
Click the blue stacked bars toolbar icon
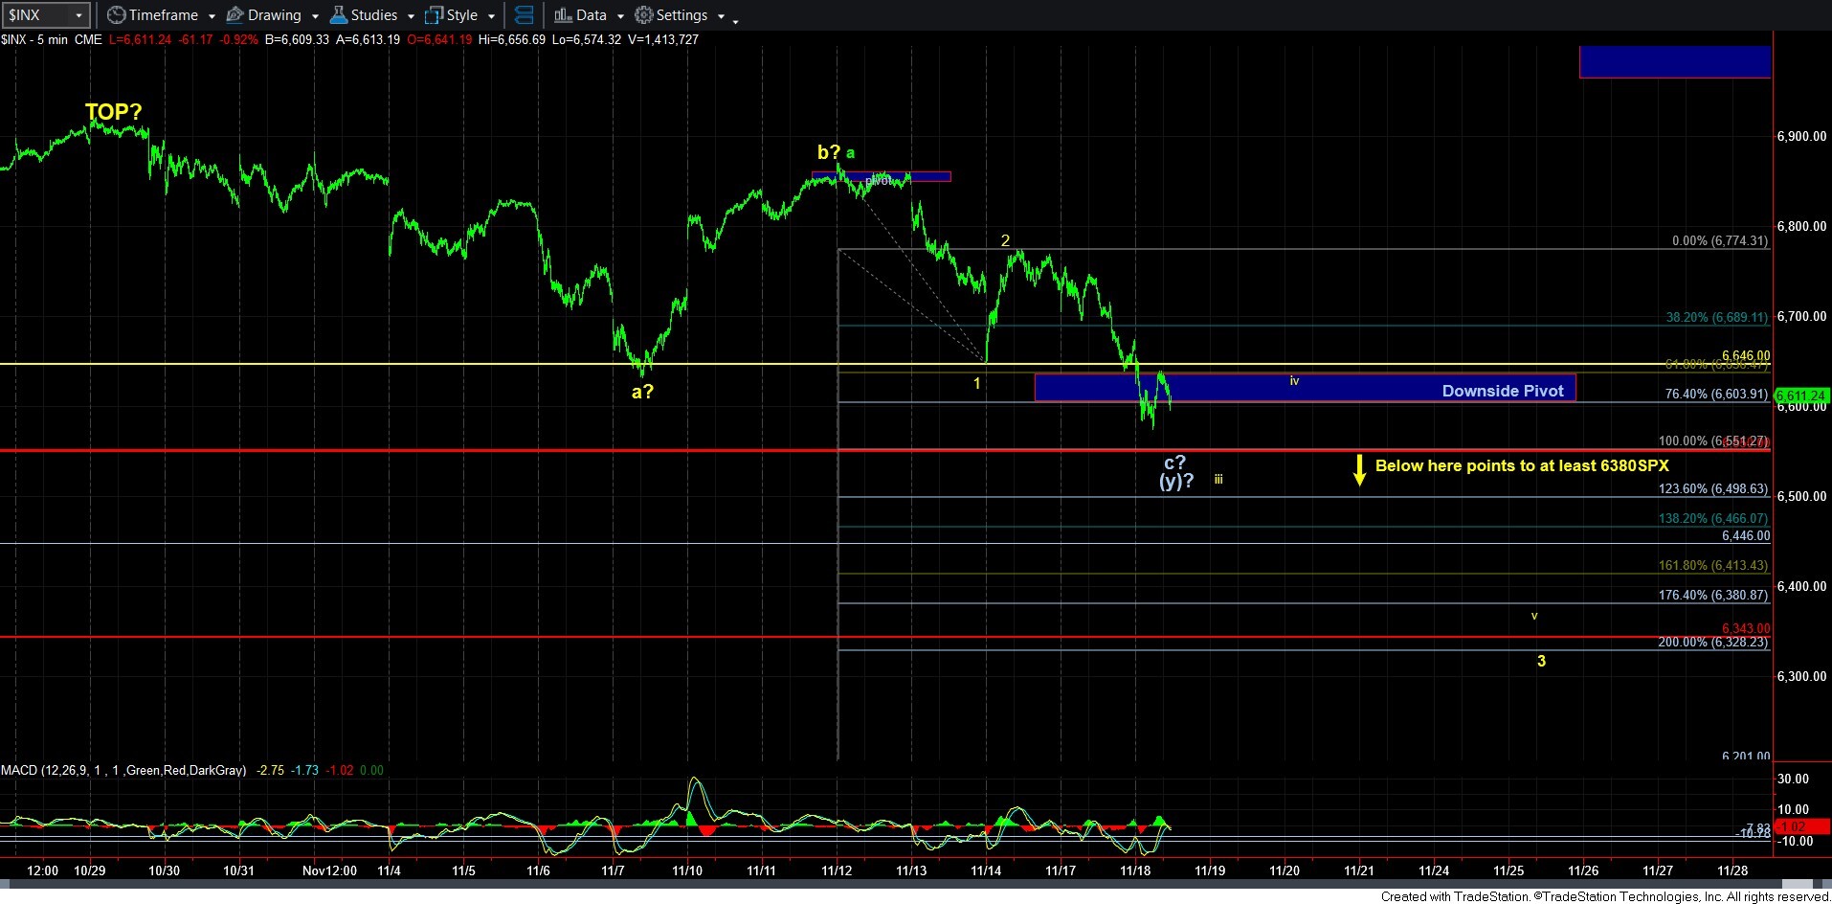click(x=524, y=15)
